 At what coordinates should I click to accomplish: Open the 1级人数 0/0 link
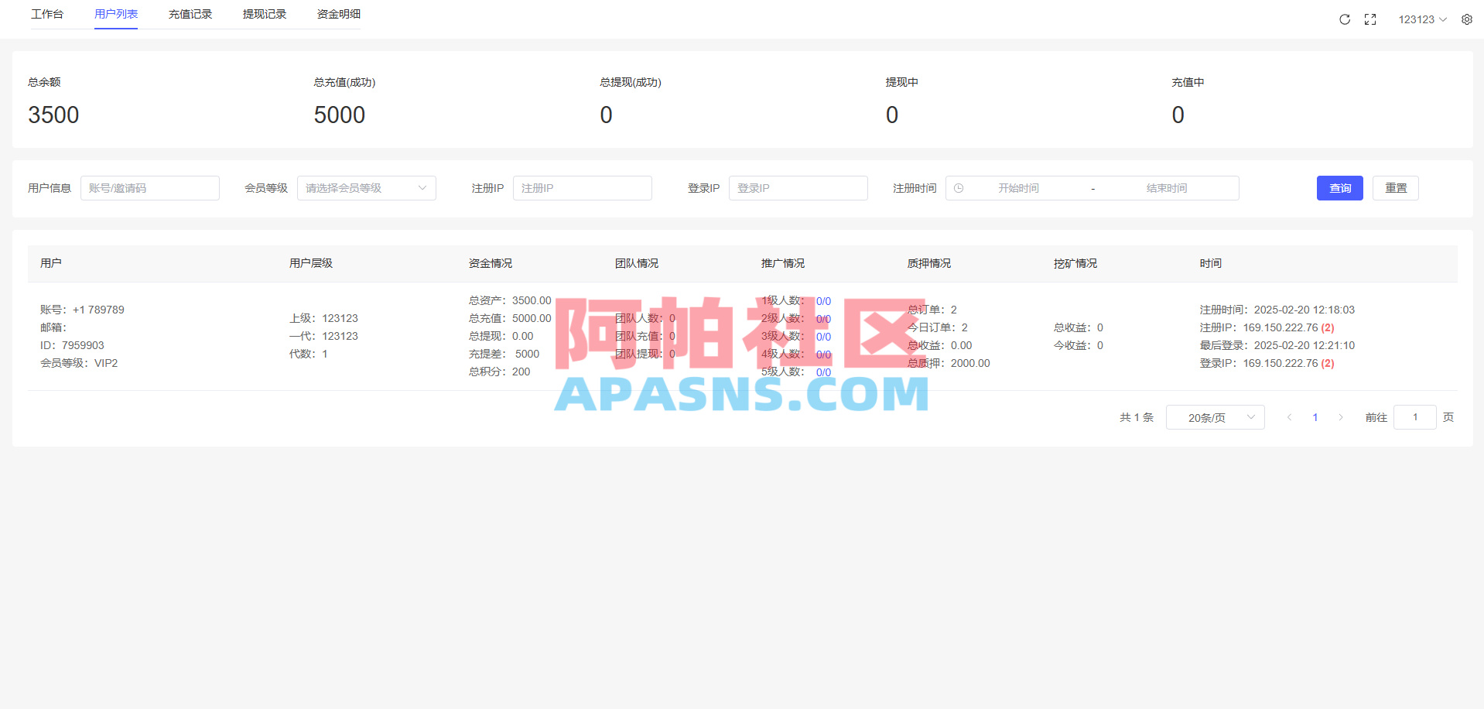coord(823,300)
